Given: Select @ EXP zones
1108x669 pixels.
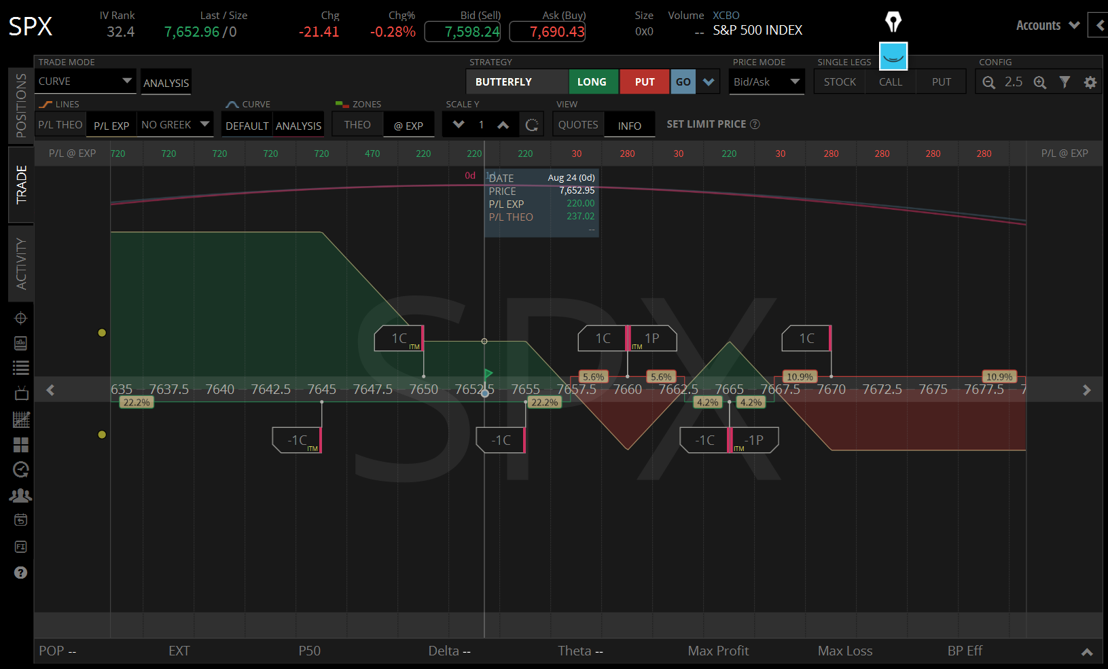Looking at the screenshot, I should (x=408, y=126).
